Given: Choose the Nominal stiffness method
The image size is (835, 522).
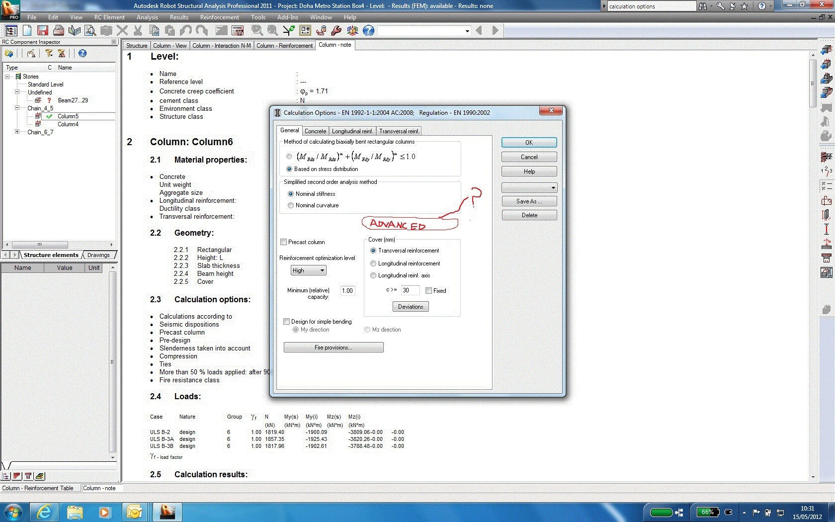Looking at the screenshot, I should (x=291, y=194).
